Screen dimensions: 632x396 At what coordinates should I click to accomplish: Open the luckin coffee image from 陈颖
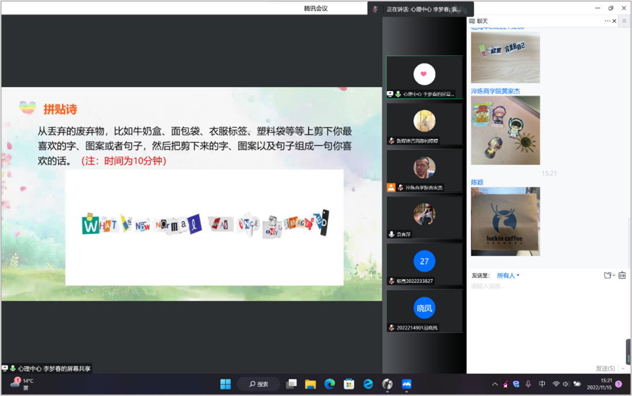505,221
